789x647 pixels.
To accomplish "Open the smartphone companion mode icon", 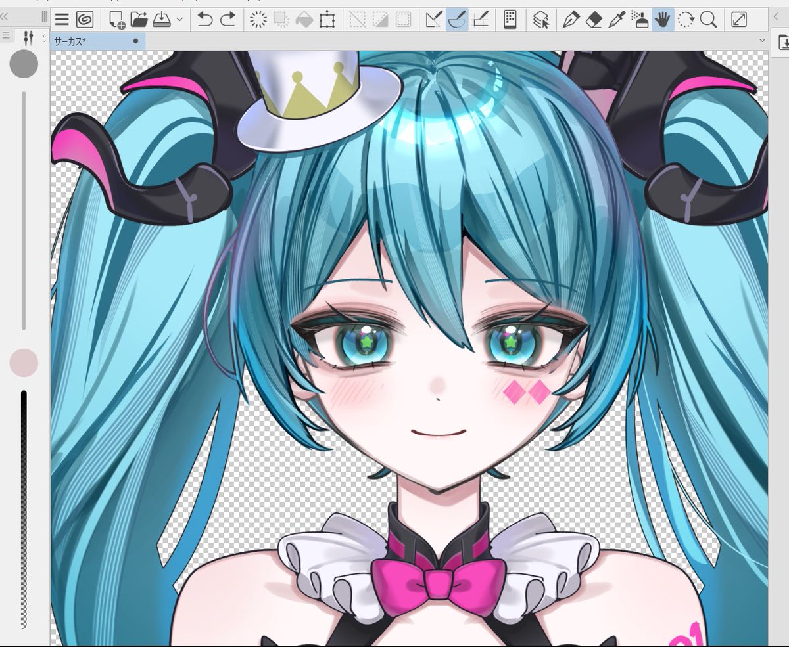I will click(x=510, y=20).
